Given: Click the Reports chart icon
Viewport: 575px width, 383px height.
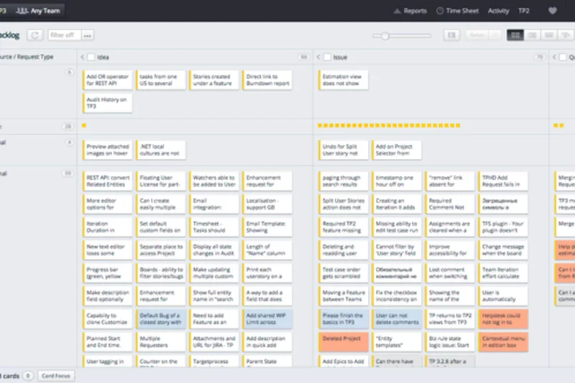Looking at the screenshot, I should tap(397, 11).
